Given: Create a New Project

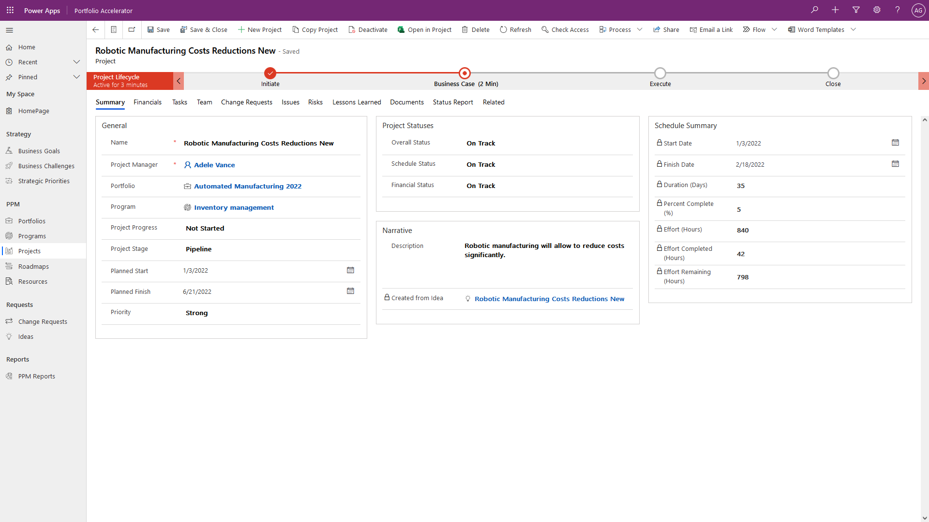Looking at the screenshot, I should click(x=260, y=29).
